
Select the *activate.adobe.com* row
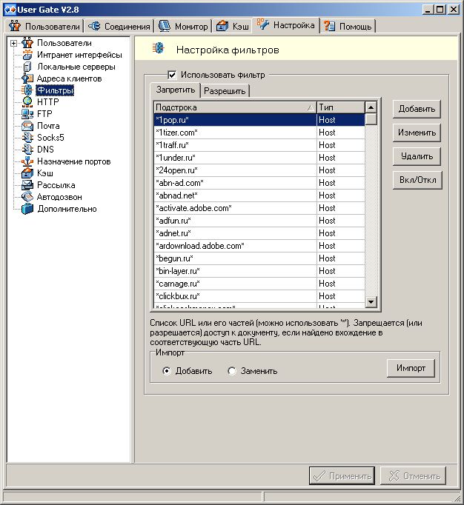click(x=259, y=208)
